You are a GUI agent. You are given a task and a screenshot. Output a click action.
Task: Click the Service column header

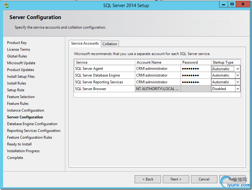click(105, 62)
